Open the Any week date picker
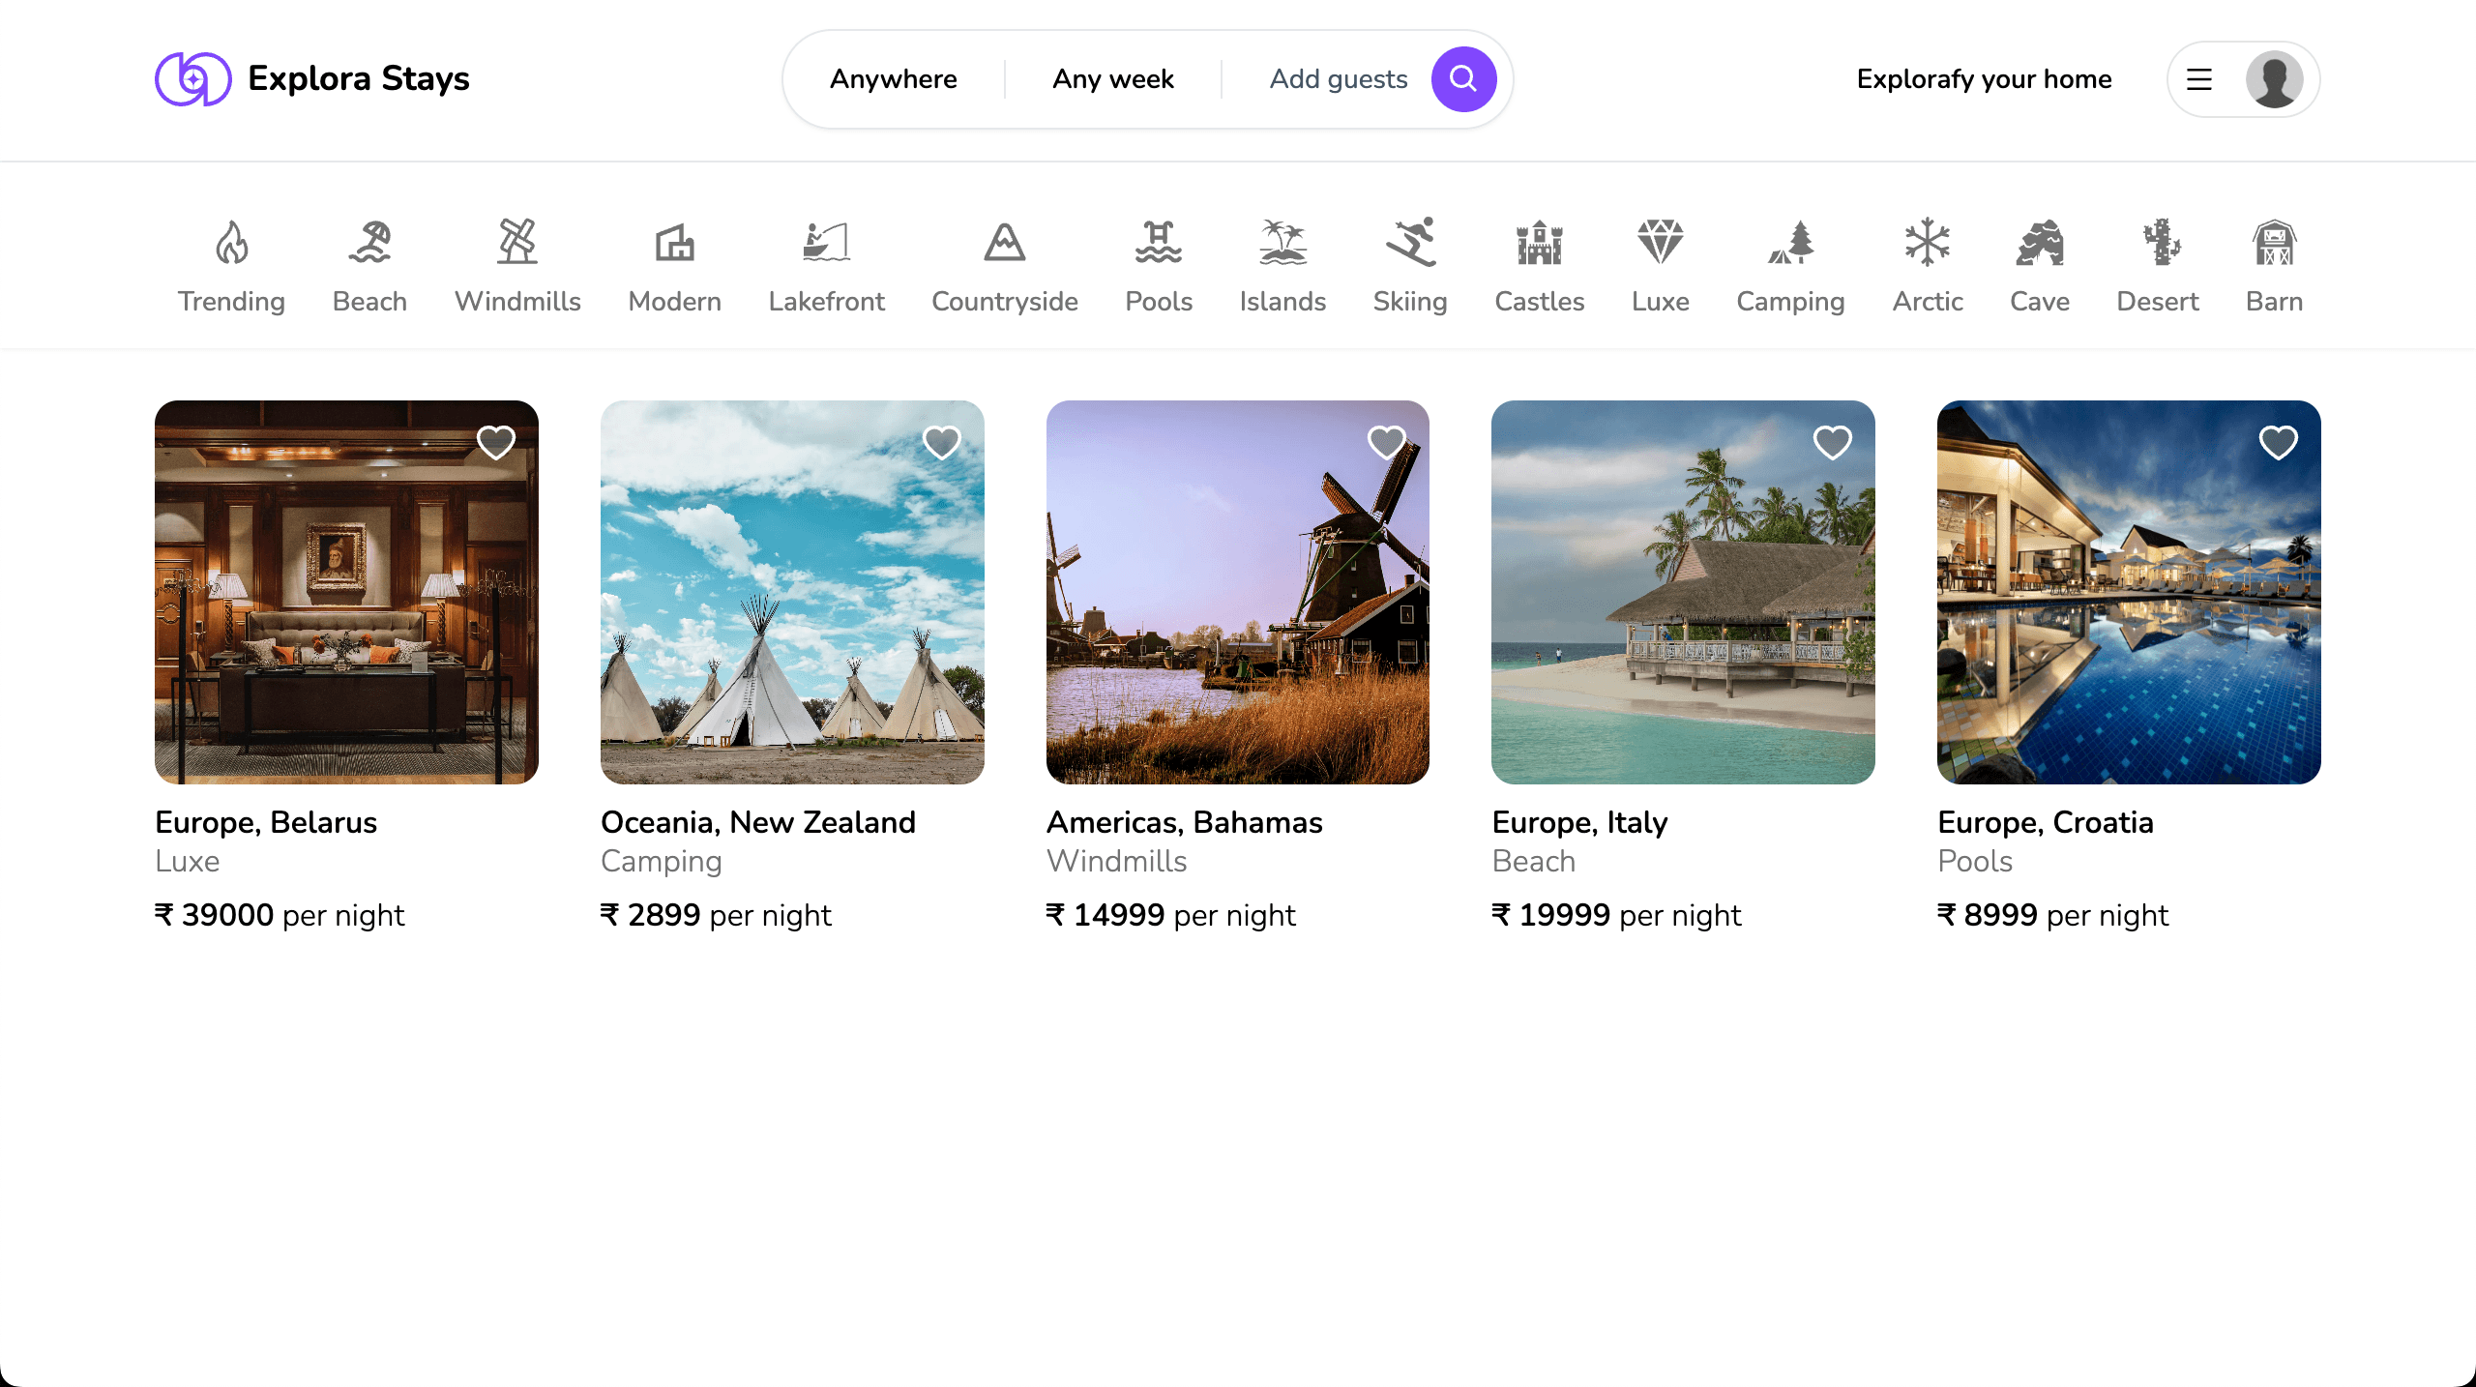The image size is (2476, 1387). point(1112,79)
